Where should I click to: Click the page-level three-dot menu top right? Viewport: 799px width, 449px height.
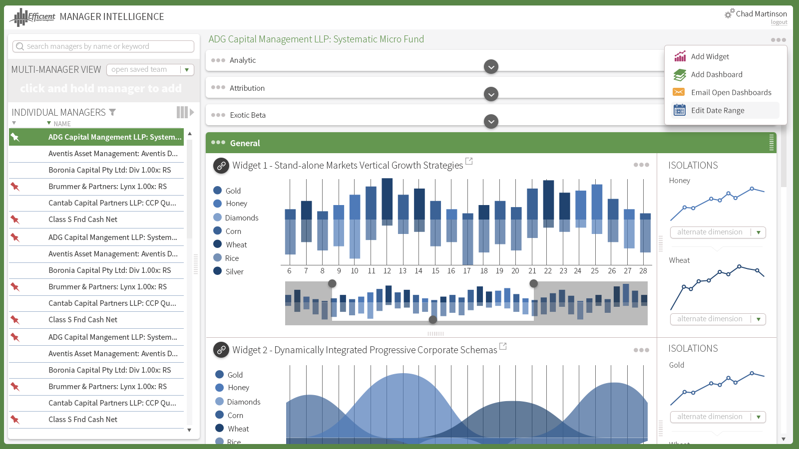click(x=778, y=40)
